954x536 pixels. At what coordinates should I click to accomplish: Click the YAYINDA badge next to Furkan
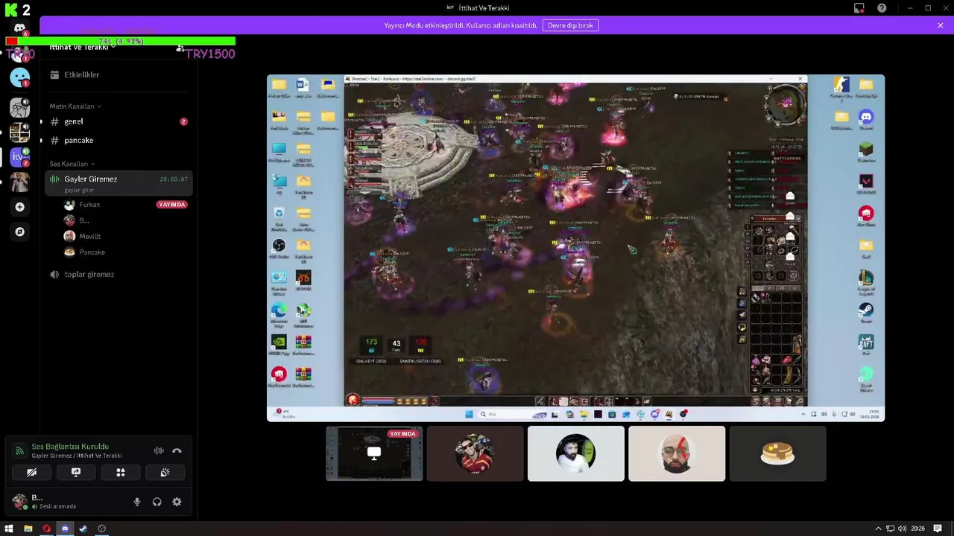coord(171,205)
